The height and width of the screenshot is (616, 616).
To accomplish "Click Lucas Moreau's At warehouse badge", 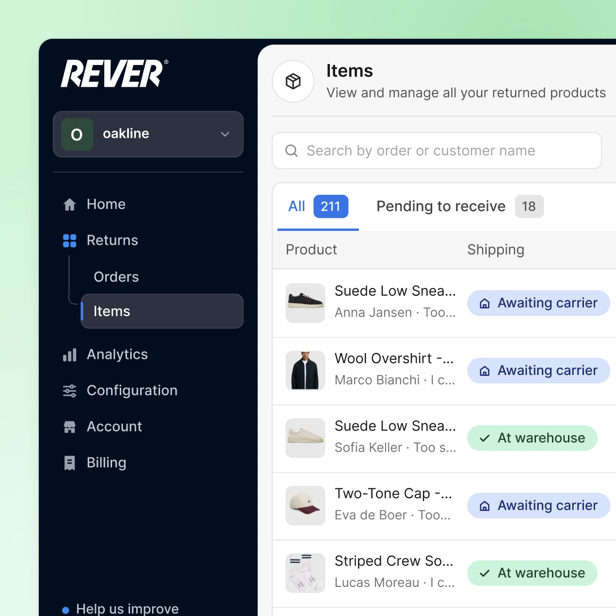I will click(532, 573).
